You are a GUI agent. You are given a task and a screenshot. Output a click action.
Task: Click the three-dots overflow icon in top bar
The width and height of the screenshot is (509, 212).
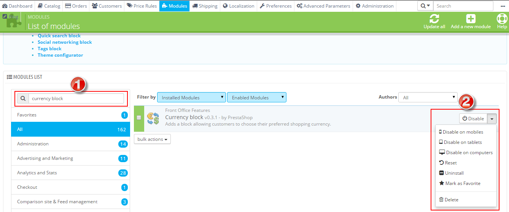[503, 6]
